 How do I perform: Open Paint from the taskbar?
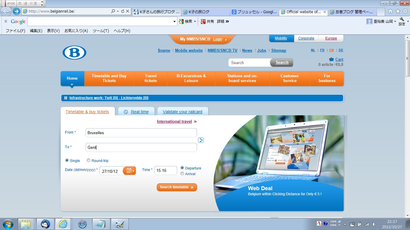(x=119, y=224)
